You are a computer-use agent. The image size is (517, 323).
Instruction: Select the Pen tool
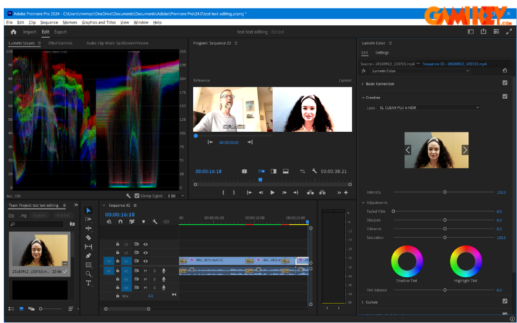point(89,255)
